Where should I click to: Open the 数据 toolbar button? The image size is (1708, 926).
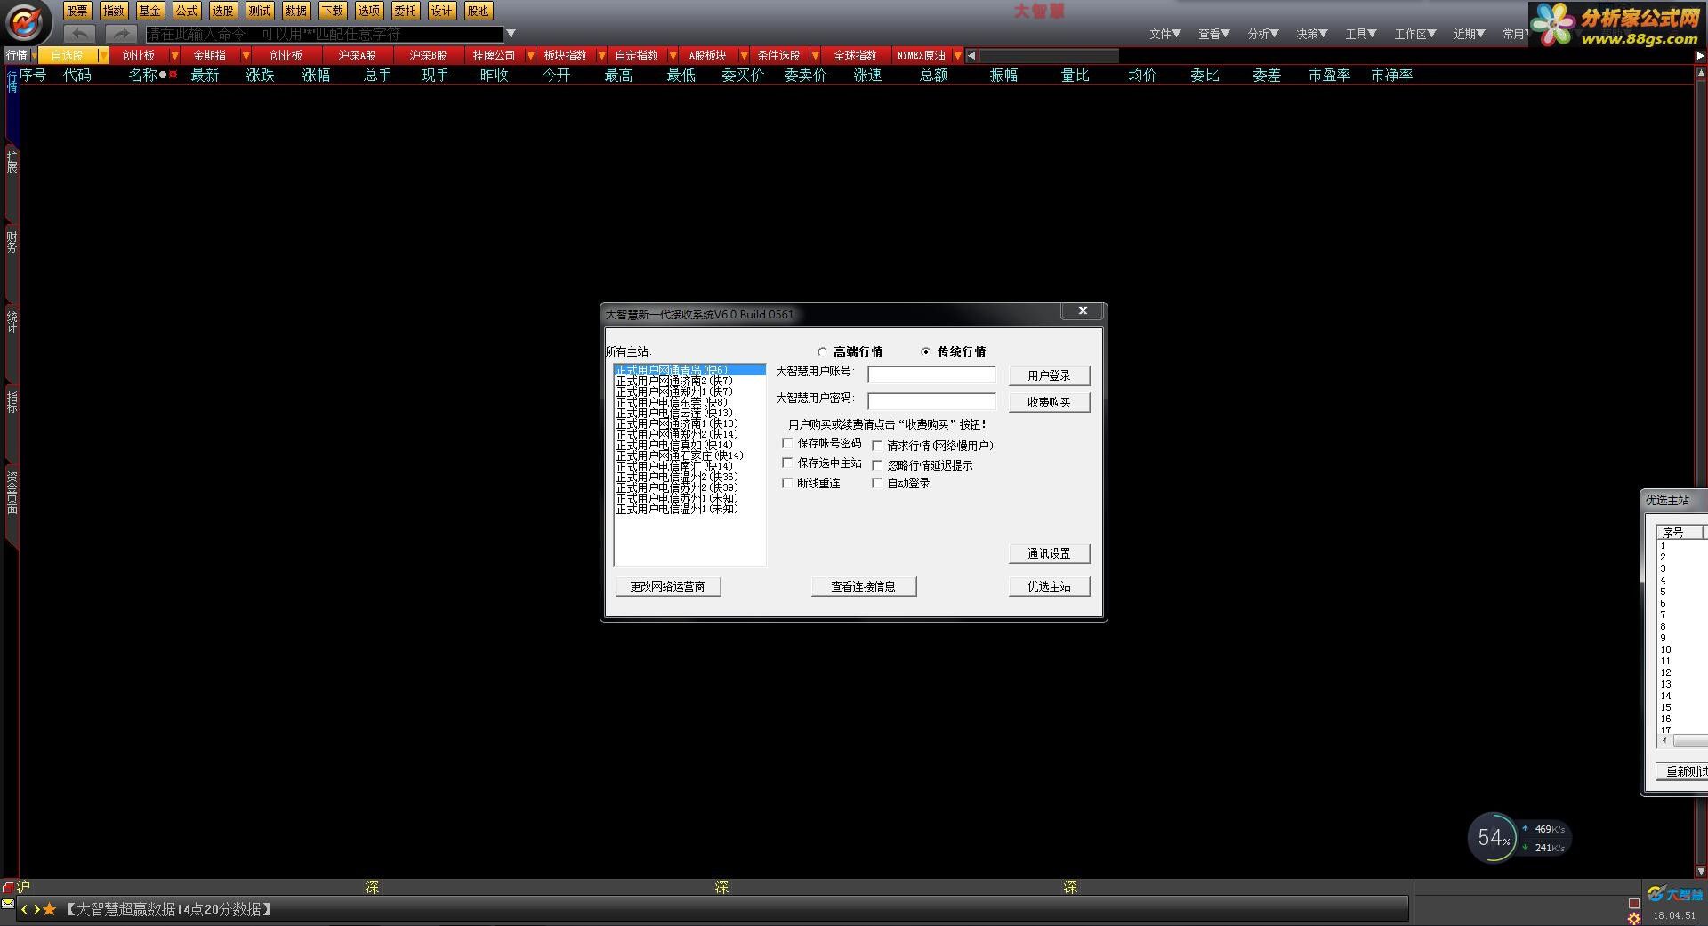pyautogui.click(x=295, y=11)
